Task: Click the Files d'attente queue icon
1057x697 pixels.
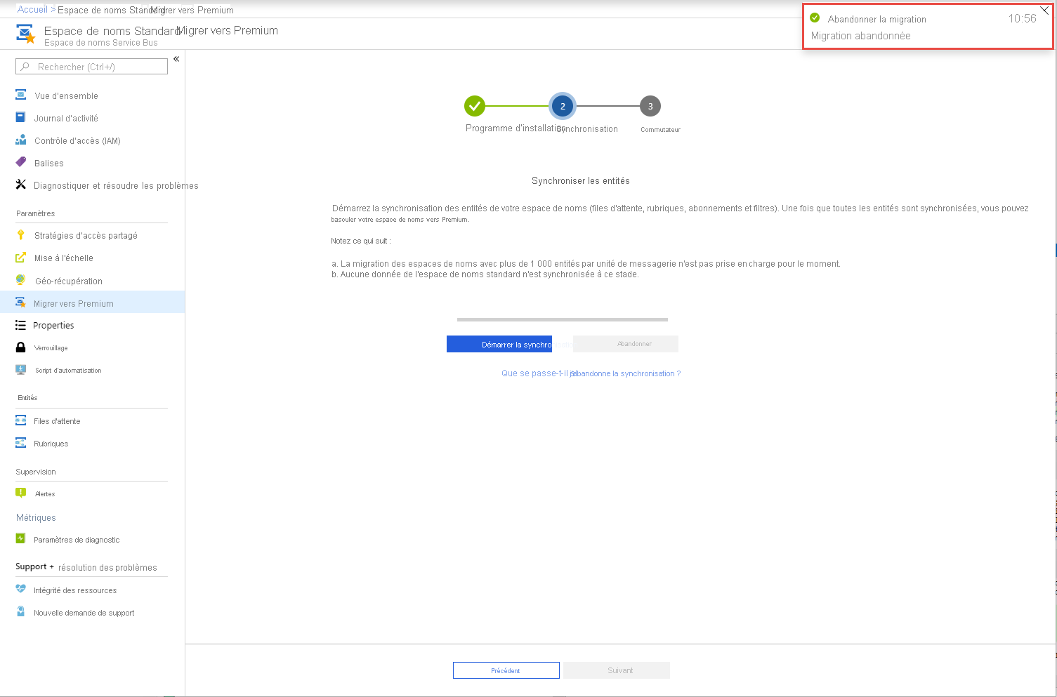Action: click(x=21, y=420)
